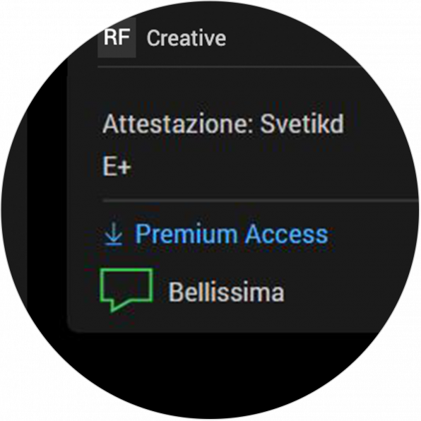The width and height of the screenshot is (421, 421).
Task: Select the download arrow icon
Action: point(114,234)
